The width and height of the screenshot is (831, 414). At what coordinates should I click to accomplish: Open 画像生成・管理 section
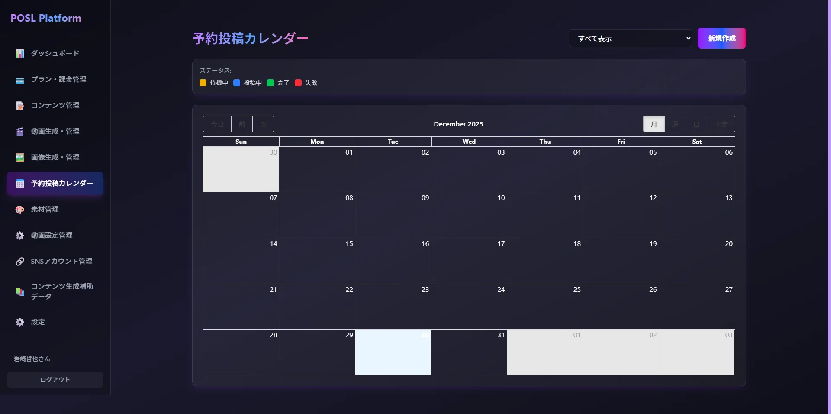pyautogui.click(x=55, y=157)
